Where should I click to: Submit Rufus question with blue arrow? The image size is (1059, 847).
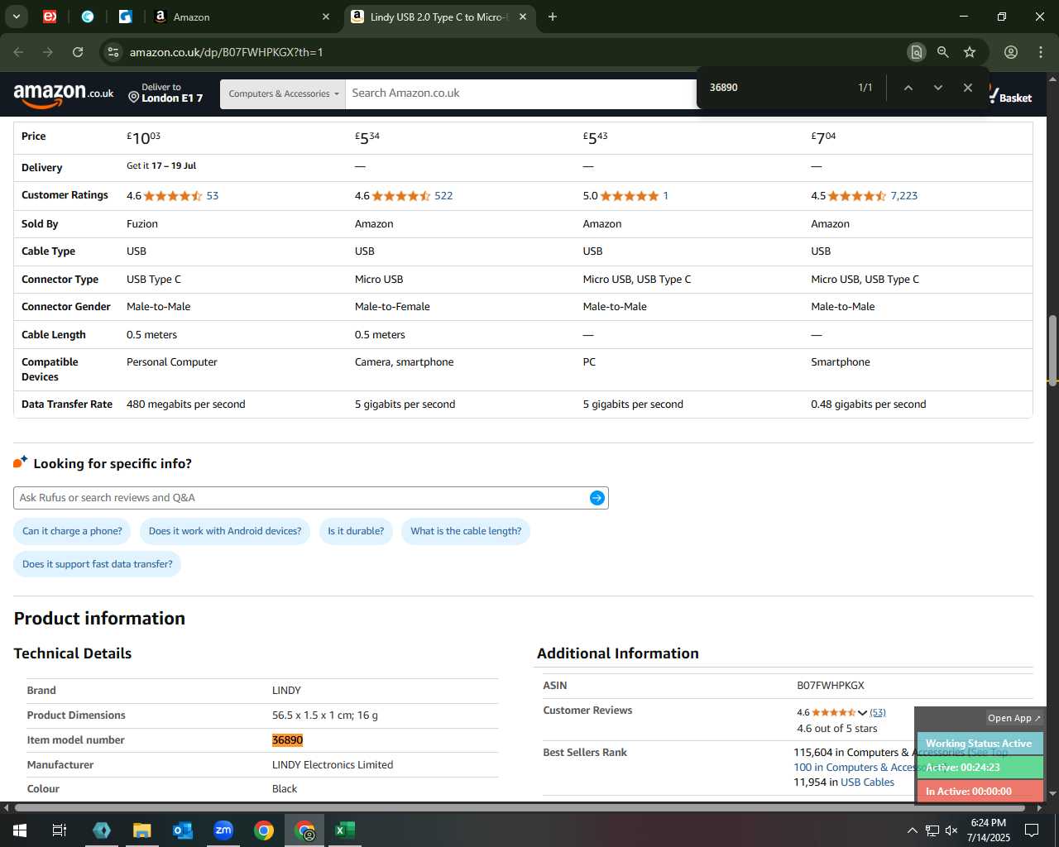point(597,498)
